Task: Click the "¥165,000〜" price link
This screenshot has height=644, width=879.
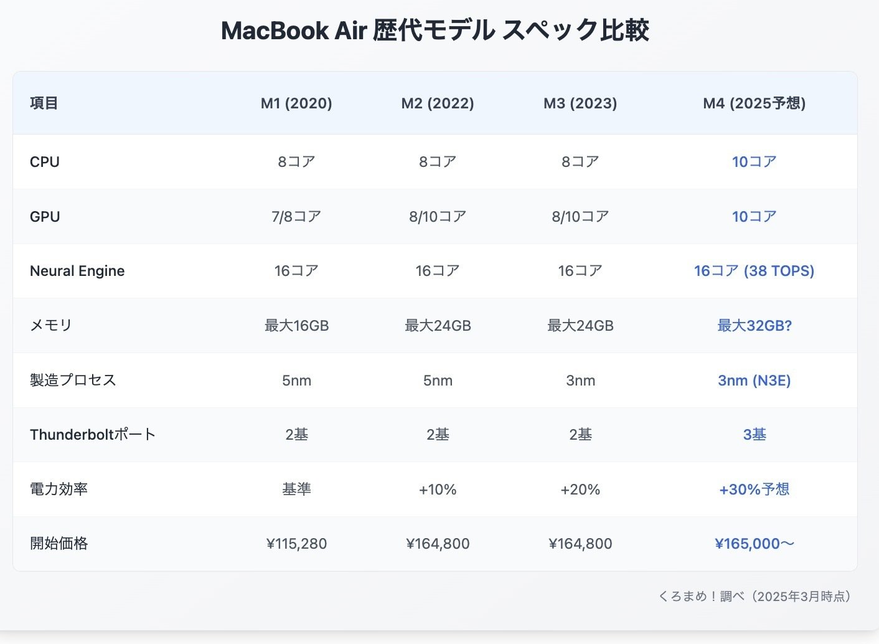Action: [x=755, y=543]
